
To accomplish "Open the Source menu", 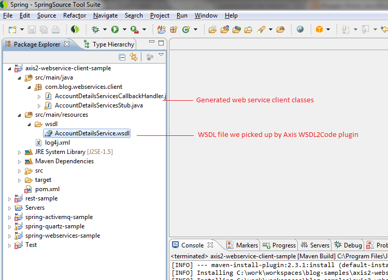I will [x=47, y=15].
